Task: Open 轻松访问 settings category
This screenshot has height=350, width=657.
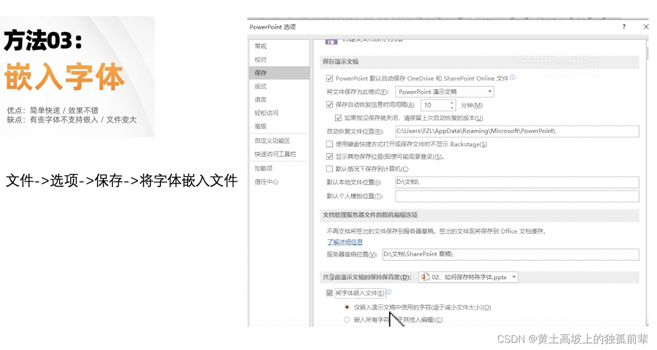Action: [x=267, y=113]
